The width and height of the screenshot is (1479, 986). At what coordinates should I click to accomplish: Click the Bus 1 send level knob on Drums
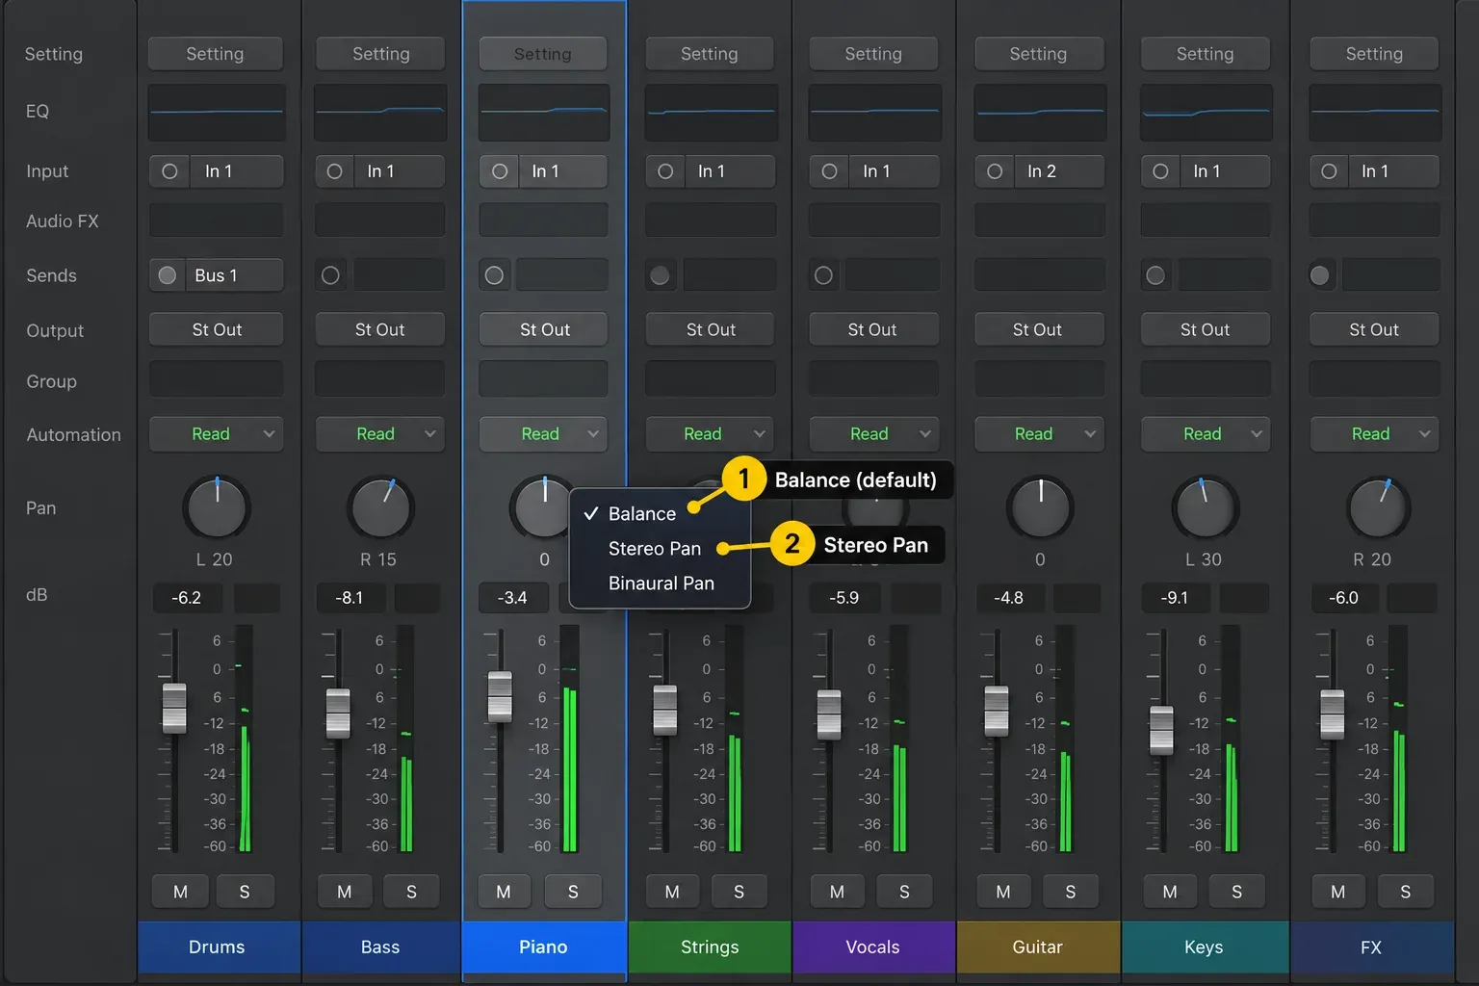(168, 275)
